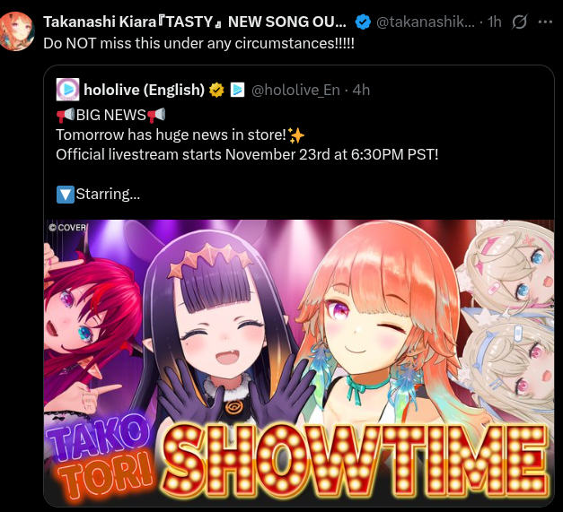Click the Takanashi Kiara display name

tap(195, 22)
